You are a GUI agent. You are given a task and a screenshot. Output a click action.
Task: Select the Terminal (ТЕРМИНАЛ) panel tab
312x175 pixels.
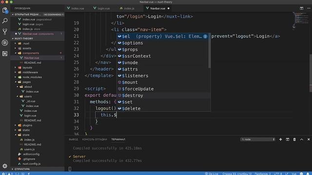point(118,140)
